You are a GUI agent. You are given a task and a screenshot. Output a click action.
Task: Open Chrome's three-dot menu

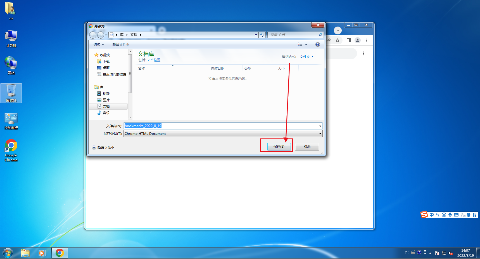tap(367, 40)
